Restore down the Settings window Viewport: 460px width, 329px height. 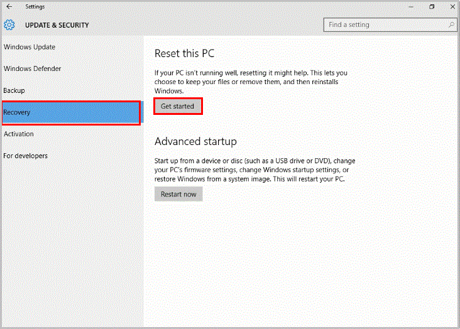coord(432,6)
